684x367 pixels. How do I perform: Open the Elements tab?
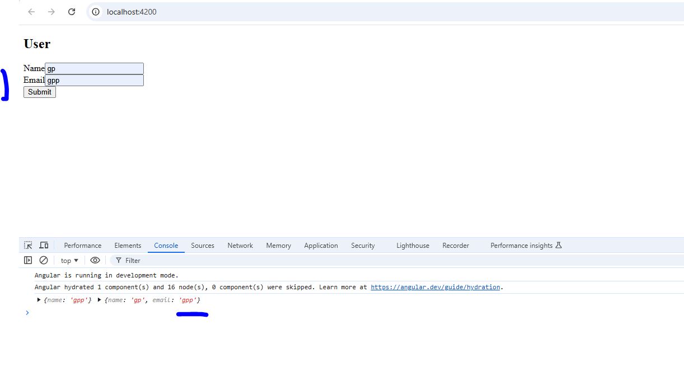pyautogui.click(x=128, y=246)
